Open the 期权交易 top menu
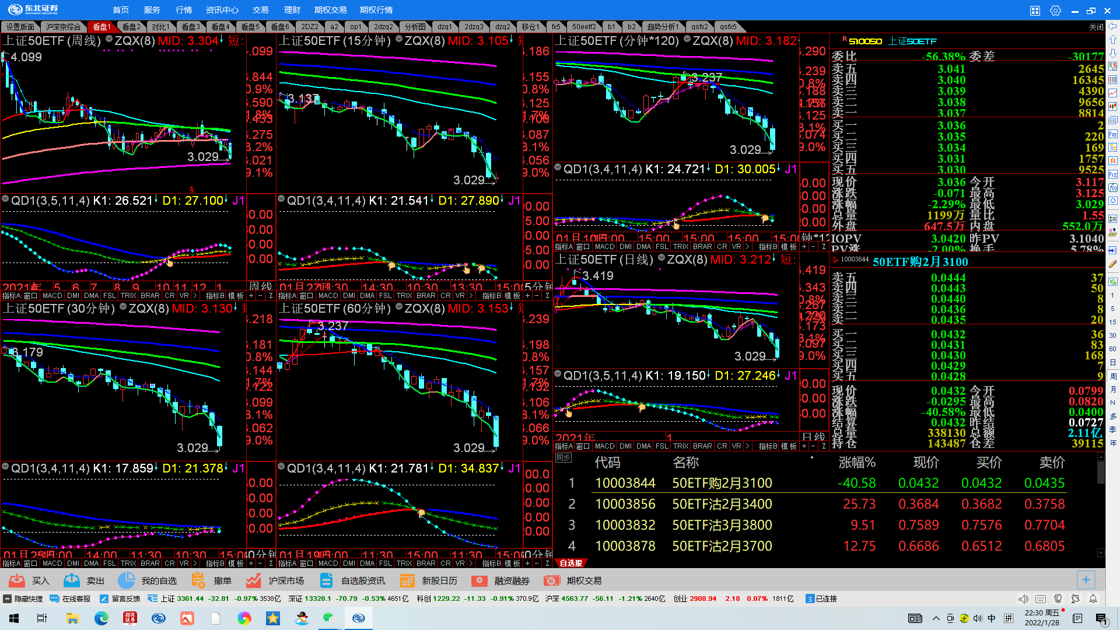1120x630 pixels. point(330,10)
